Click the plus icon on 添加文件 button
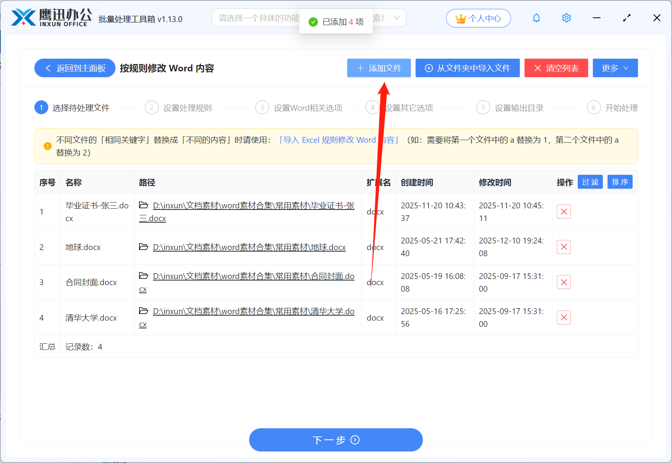The height and width of the screenshot is (463, 672). [x=360, y=68]
